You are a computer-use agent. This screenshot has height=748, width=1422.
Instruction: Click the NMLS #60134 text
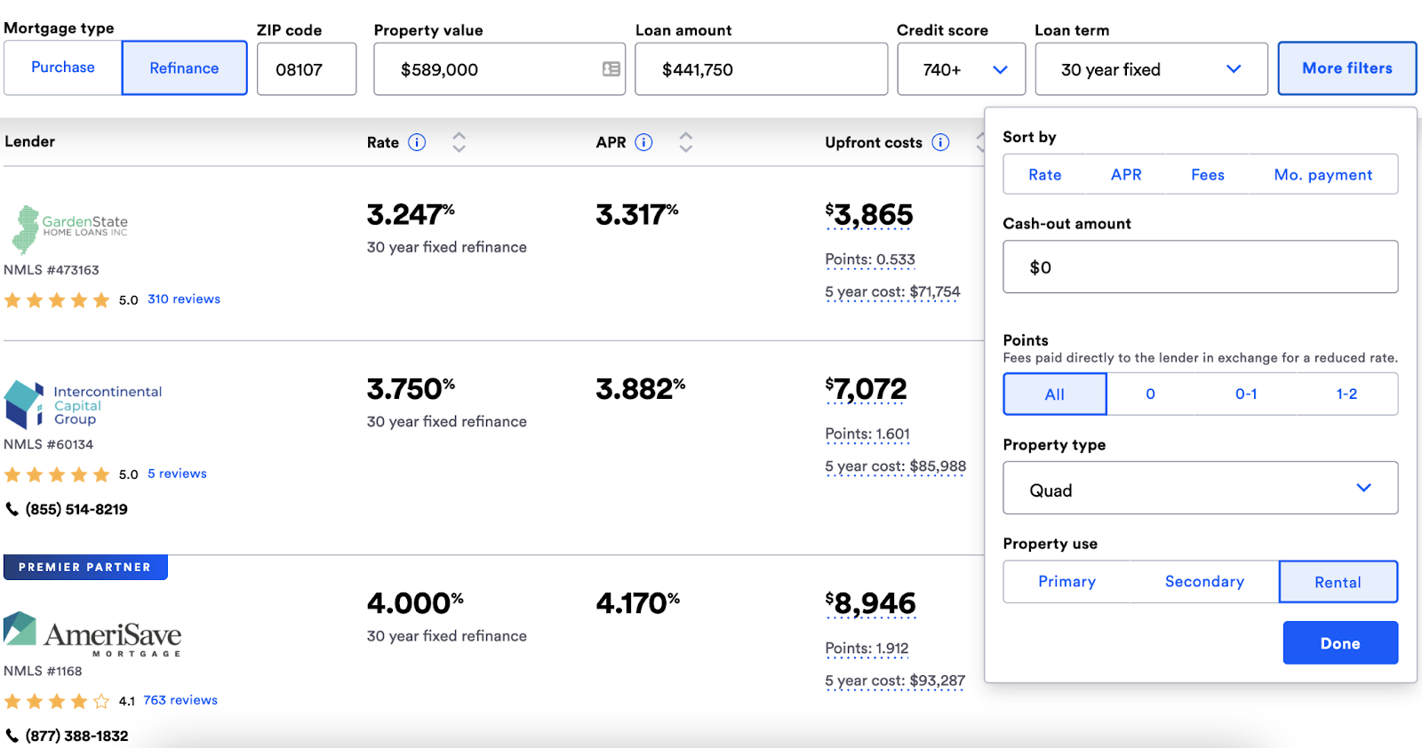(48, 444)
